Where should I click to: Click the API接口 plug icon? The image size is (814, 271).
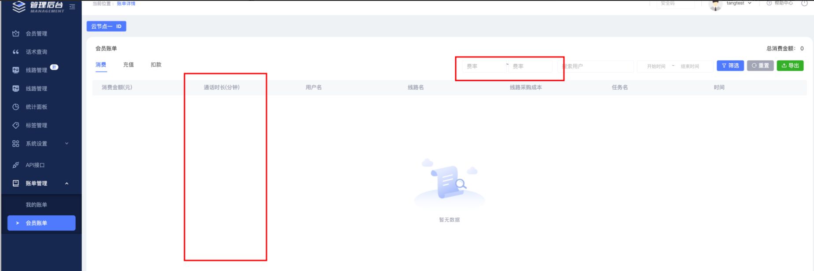tap(16, 165)
